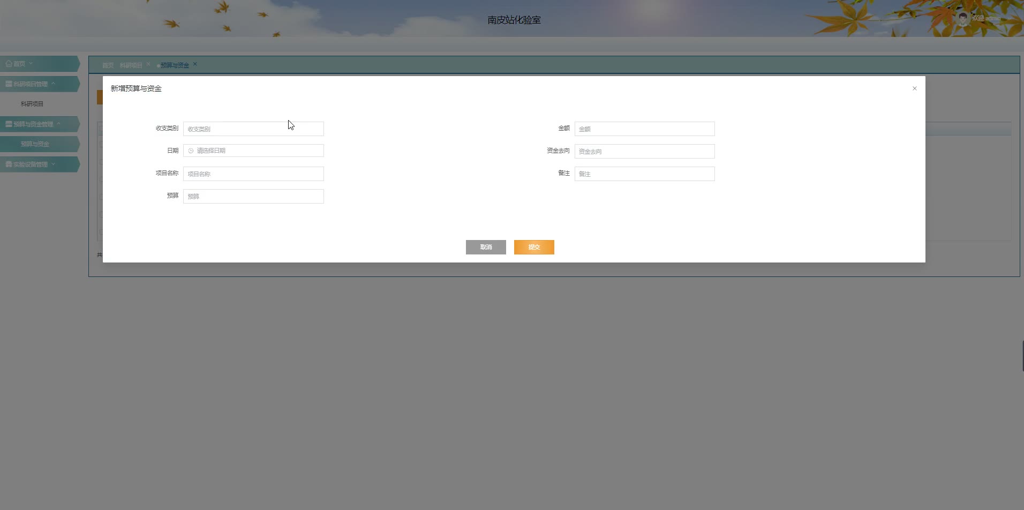The width and height of the screenshot is (1024, 510).
Task: Click the 提交 button
Action: tap(534, 247)
